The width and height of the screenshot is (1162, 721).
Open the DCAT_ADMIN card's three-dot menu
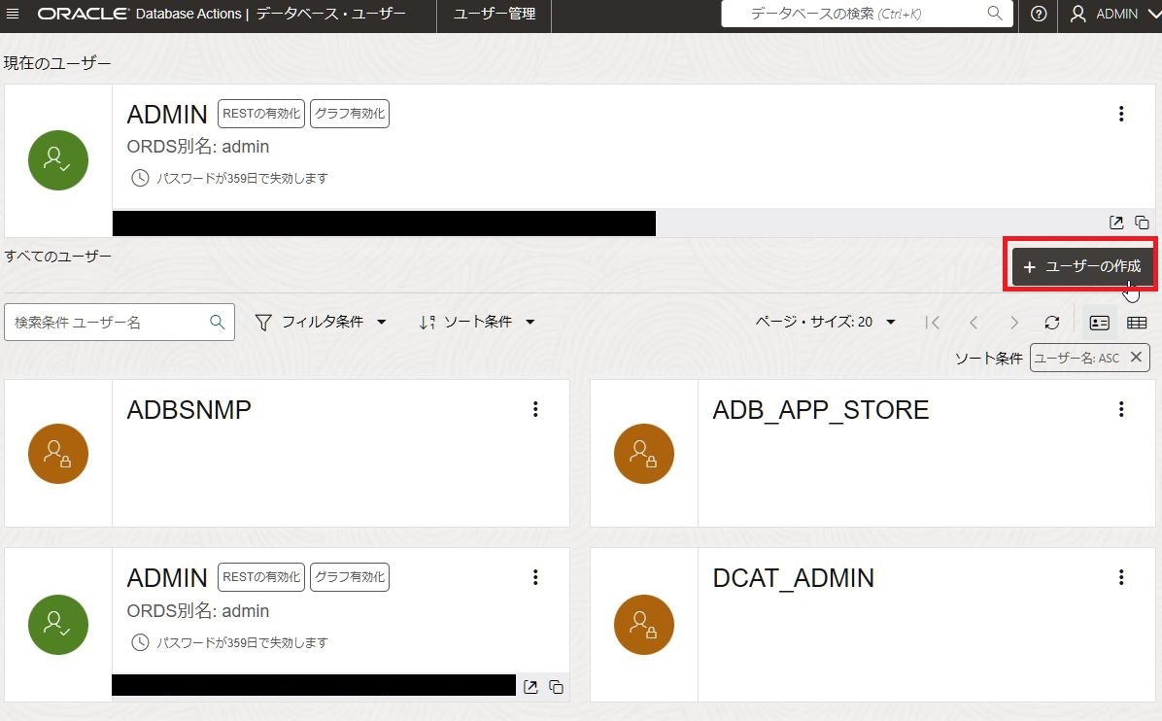pos(1121,577)
